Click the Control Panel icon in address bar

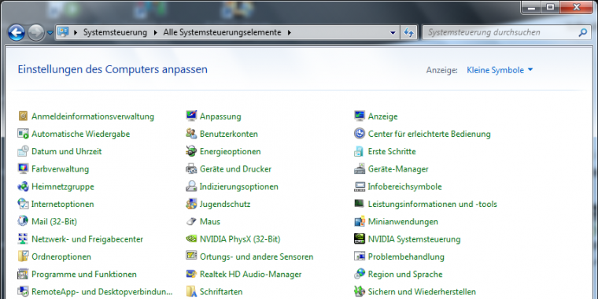point(63,32)
